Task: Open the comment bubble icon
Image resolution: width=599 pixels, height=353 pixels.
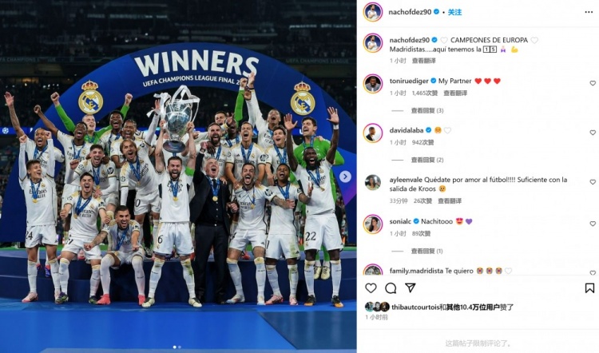Action: [391, 288]
